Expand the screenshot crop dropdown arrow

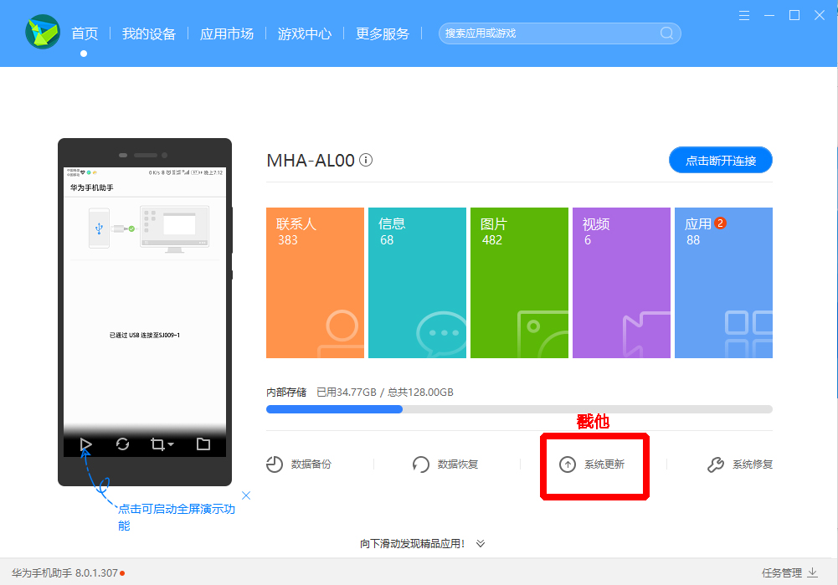(x=171, y=444)
